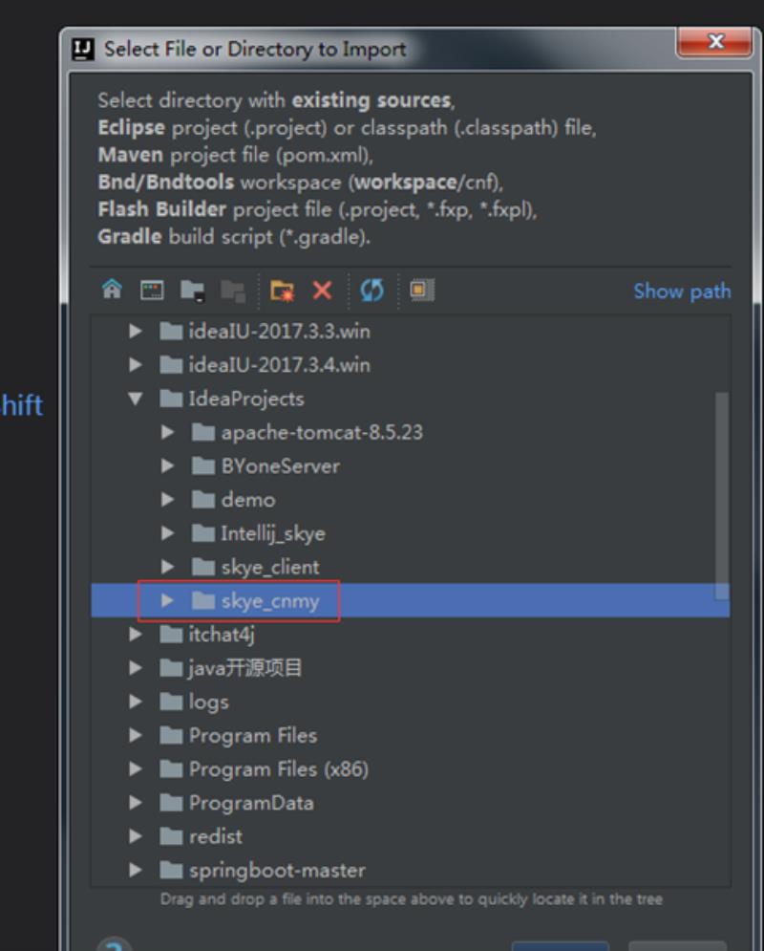
Task: Expand the springboot-master folder arrow
Action: click(x=136, y=870)
